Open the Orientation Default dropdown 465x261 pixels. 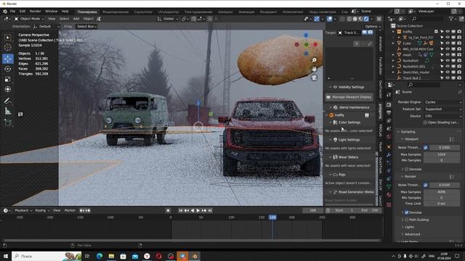(46, 26)
